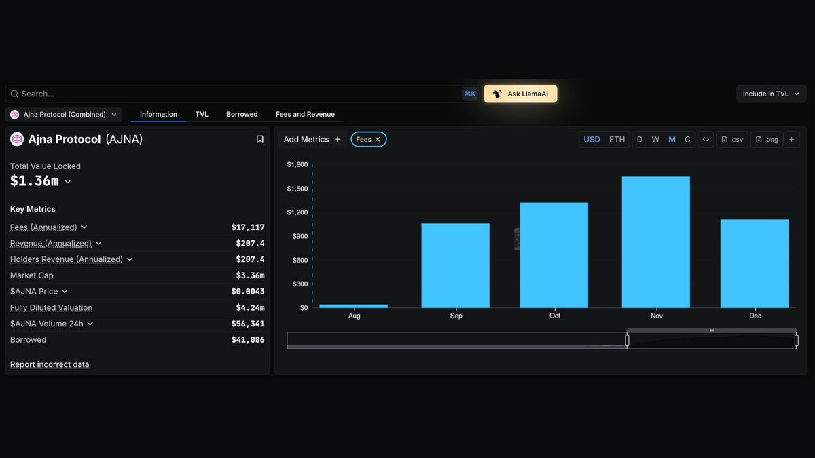Switch chart denomination to USD
The image size is (815, 458).
click(x=592, y=139)
